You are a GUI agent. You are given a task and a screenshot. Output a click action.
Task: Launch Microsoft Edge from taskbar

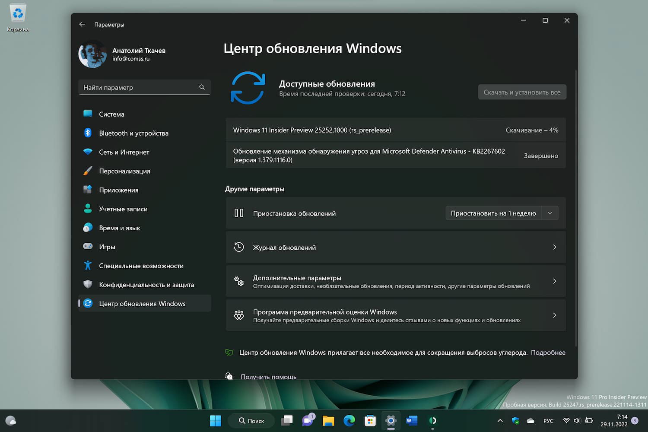(349, 420)
